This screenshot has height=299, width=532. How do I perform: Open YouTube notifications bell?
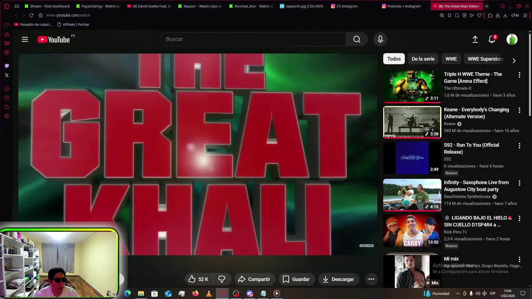click(x=492, y=39)
